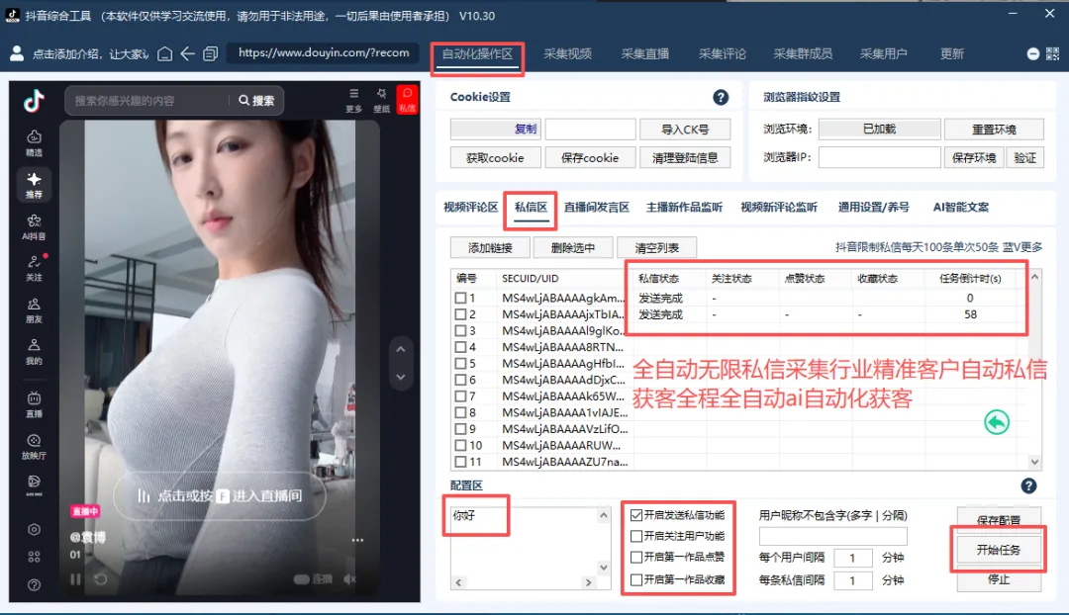Enable 开启关注用户功能
Image resolution: width=1069 pixels, height=615 pixels.
[x=636, y=536]
